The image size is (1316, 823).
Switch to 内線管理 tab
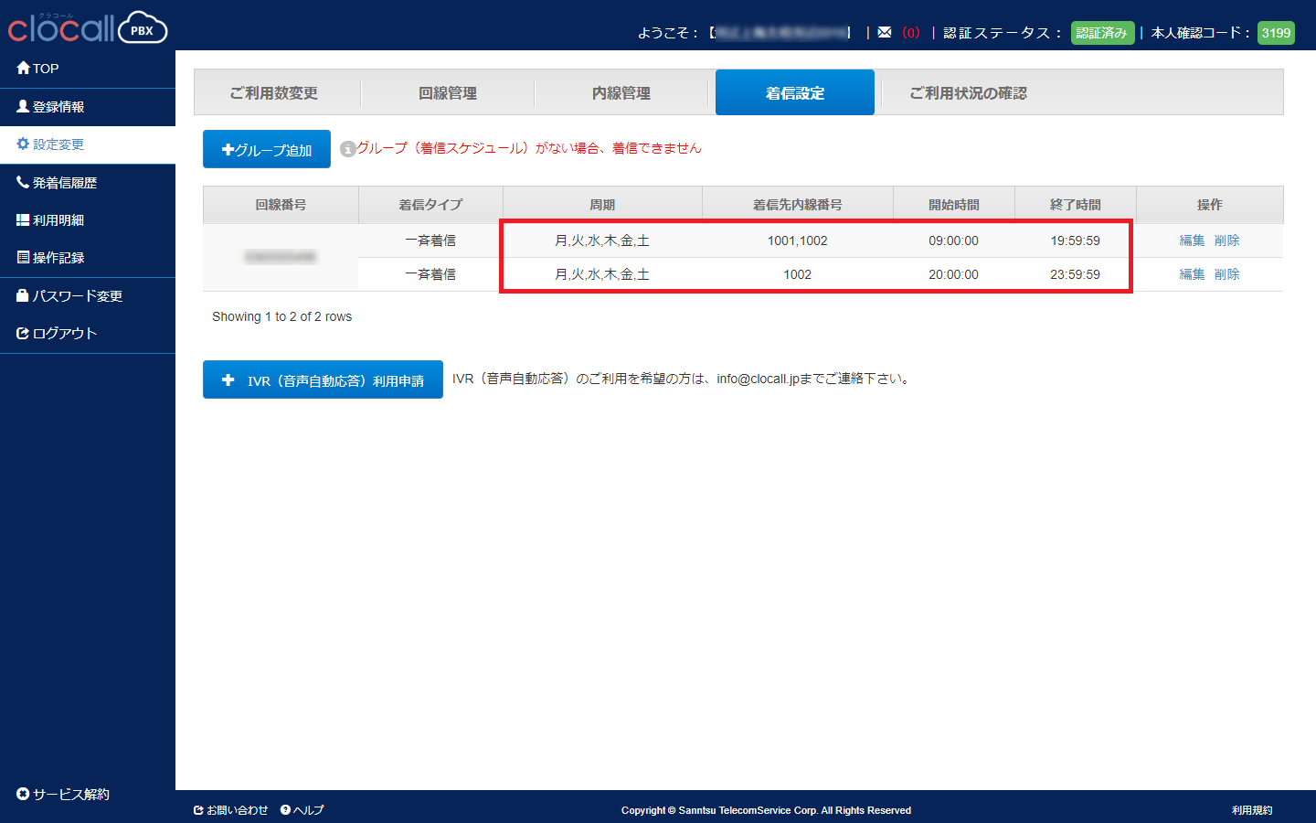pyautogui.click(x=621, y=93)
